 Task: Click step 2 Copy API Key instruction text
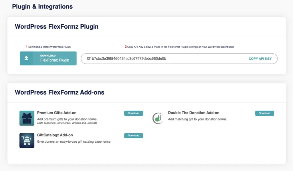(x=179, y=47)
